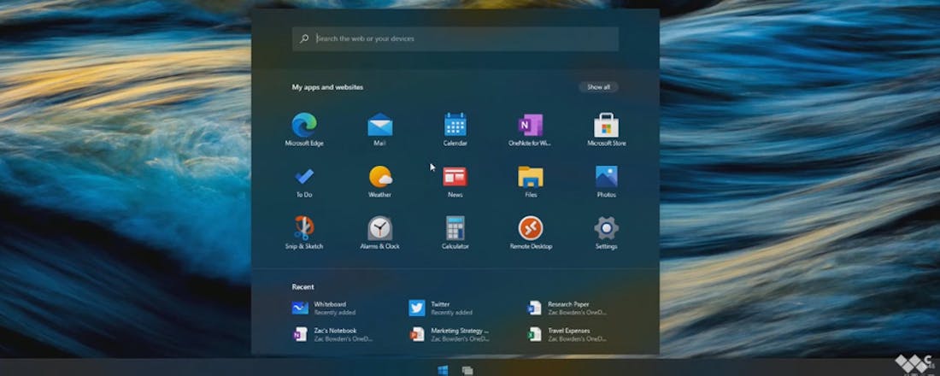The image size is (940, 376).
Task: Open the Files app
Action: [531, 181]
